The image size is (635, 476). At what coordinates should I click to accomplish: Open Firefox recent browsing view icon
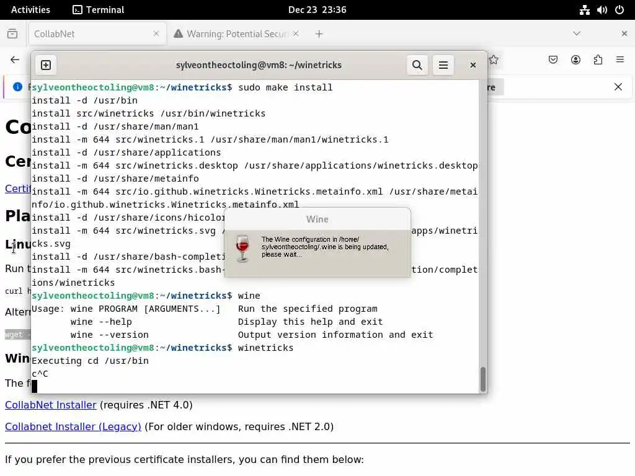pyautogui.click(x=12, y=34)
